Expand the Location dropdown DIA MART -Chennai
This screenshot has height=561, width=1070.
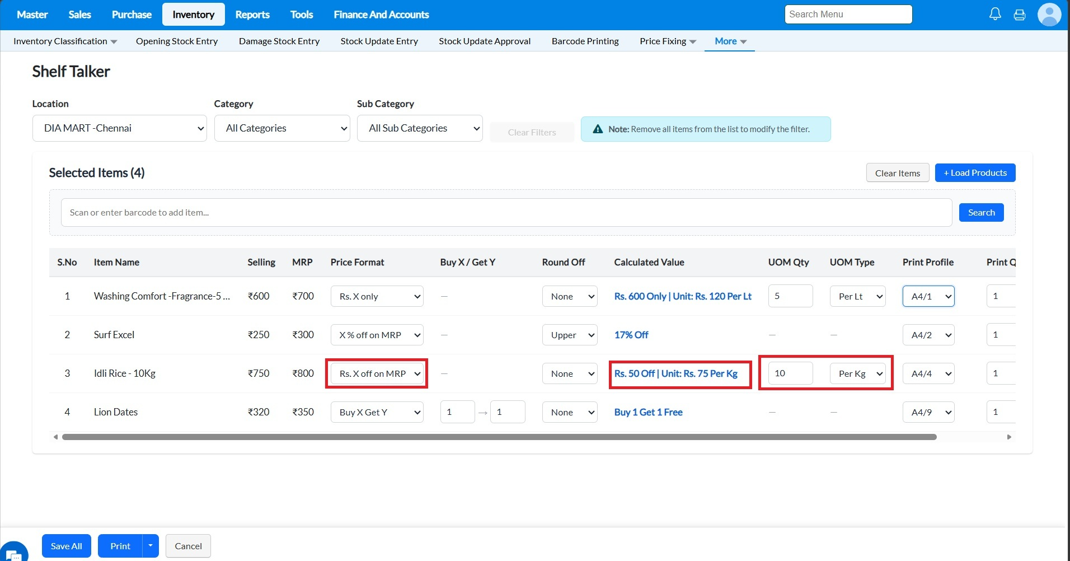coord(120,128)
